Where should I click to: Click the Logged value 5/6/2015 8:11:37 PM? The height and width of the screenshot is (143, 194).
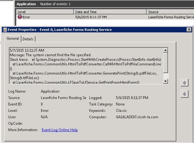pos(132,98)
